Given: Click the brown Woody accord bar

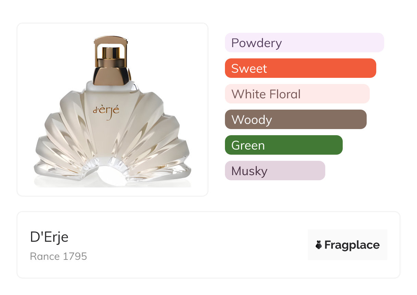Looking at the screenshot, I should tap(295, 120).
